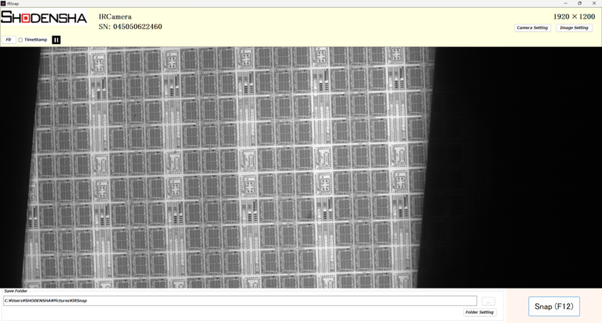Open Image Setting

point(574,27)
